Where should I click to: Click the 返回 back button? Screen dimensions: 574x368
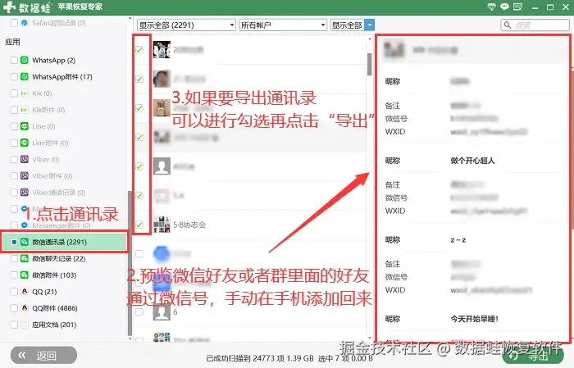(44, 355)
